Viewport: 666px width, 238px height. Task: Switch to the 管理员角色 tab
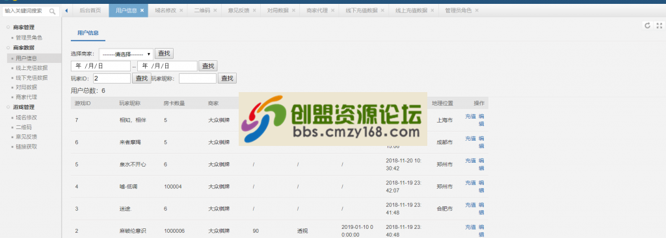[459, 10]
